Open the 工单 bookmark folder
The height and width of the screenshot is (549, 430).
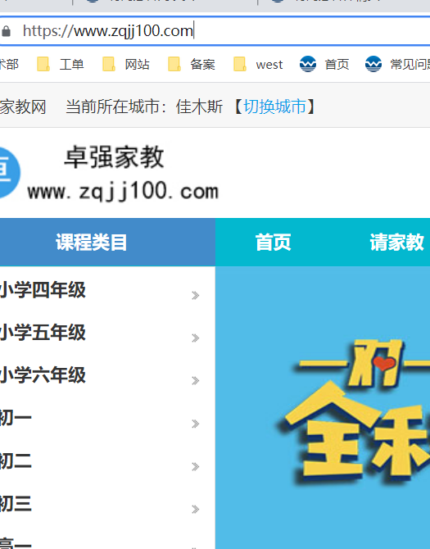[x=61, y=65]
